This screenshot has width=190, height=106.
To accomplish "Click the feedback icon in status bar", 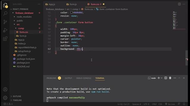I will pos(179,104).
